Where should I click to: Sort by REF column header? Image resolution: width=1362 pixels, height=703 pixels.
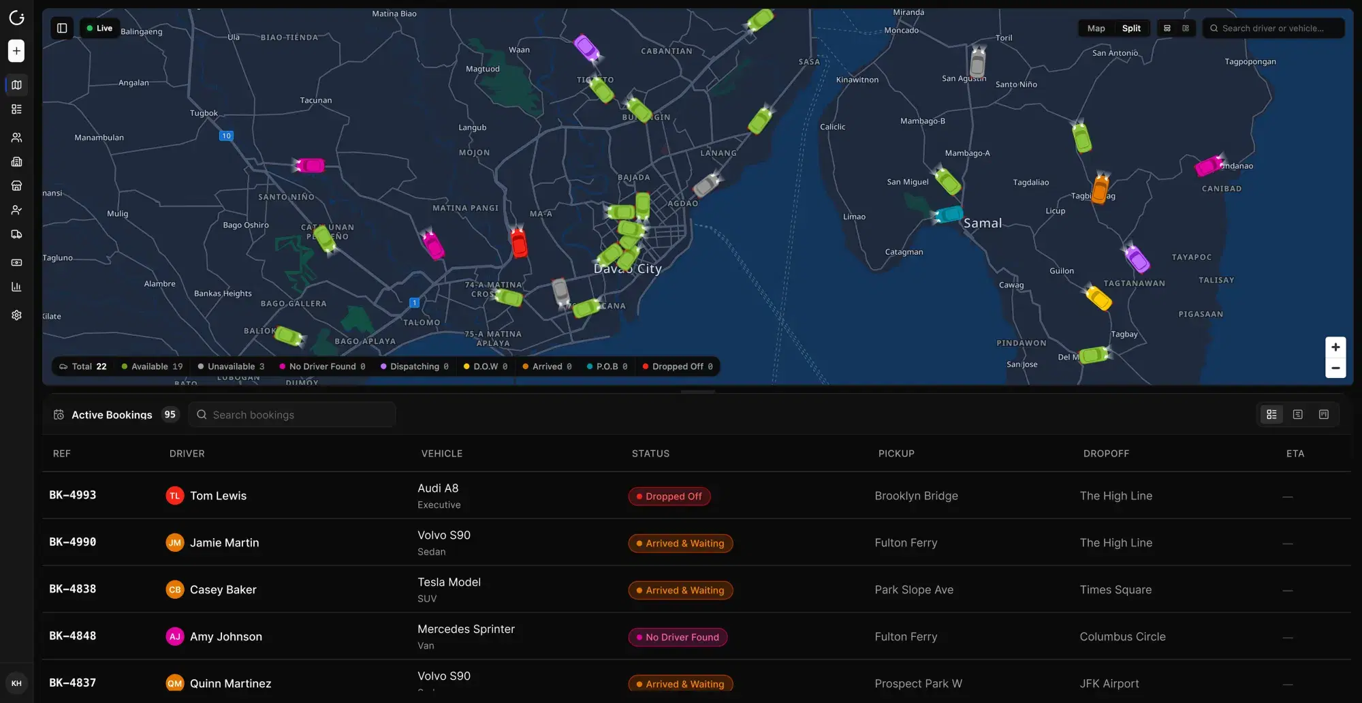coord(62,454)
